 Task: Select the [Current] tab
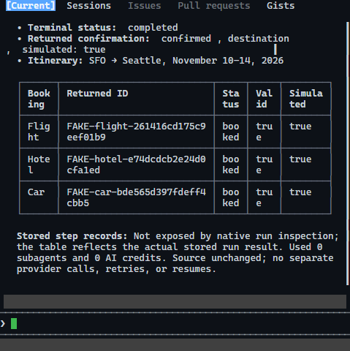coord(31,6)
